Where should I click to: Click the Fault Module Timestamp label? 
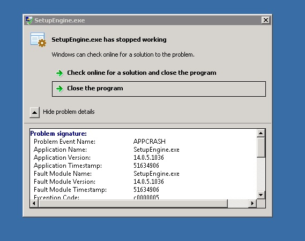pos(70,190)
